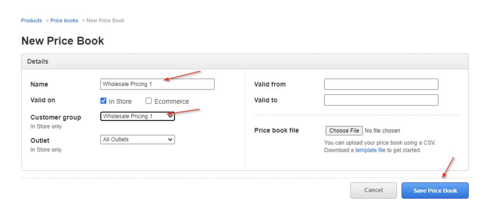482x217 pixels.
Task: Enable the Ecommerce checkbox
Action: pos(149,101)
